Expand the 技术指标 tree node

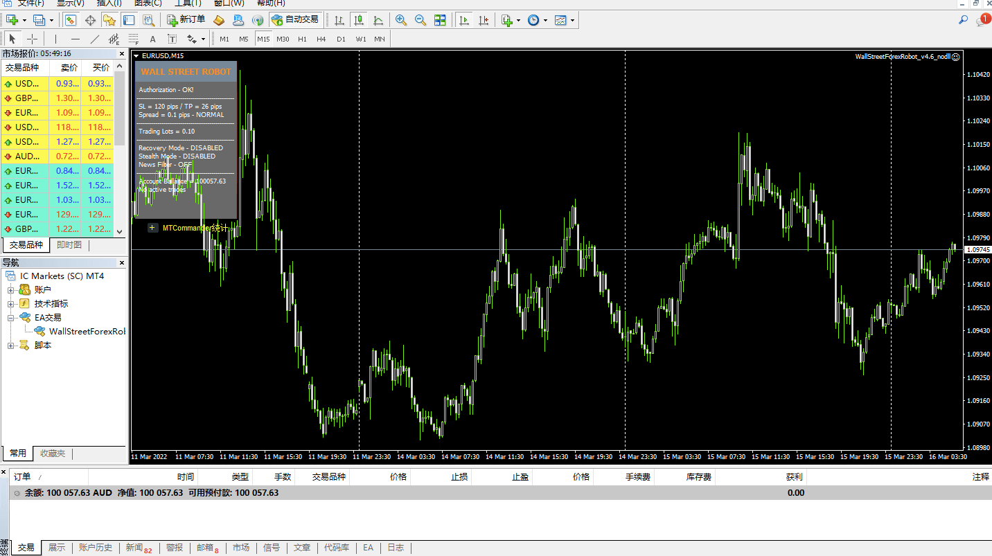(x=11, y=304)
